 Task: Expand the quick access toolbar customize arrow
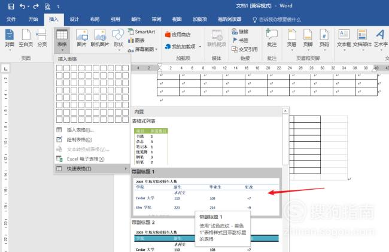(x=58, y=7)
